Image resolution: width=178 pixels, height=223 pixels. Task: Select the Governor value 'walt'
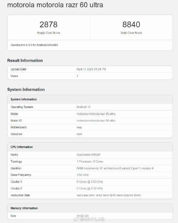(79, 134)
